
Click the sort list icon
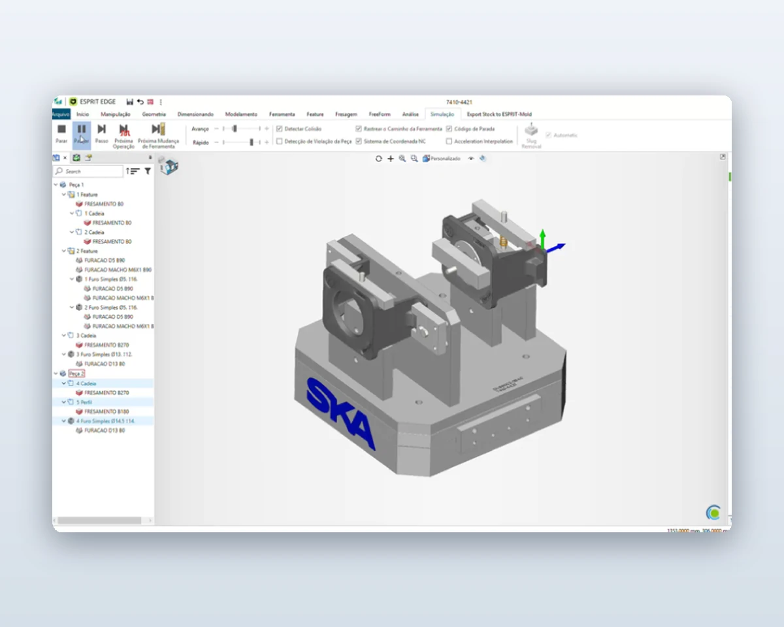(133, 171)
